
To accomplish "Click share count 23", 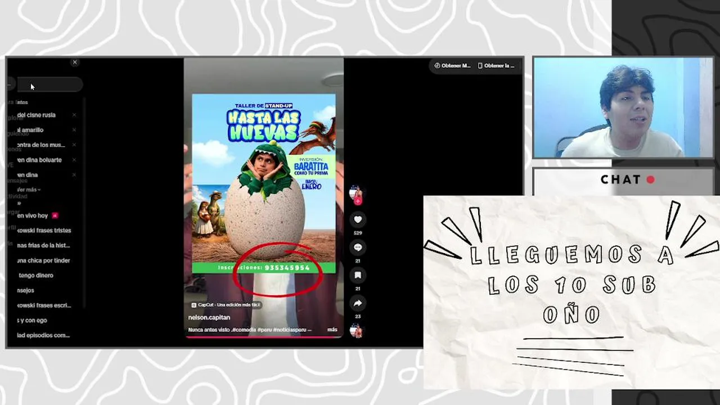I will pos(358,317).
